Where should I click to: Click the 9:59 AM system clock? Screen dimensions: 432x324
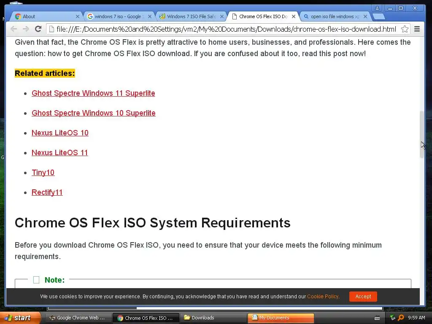[416, 318]
